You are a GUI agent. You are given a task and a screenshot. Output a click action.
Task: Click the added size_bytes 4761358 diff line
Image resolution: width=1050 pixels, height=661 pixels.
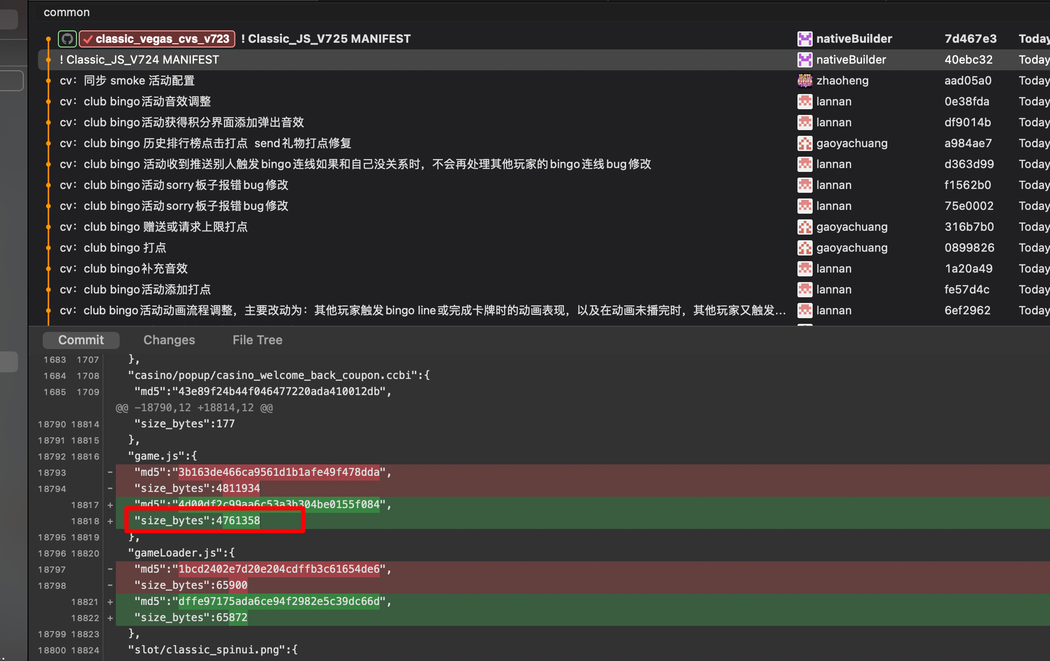point(197,521)
